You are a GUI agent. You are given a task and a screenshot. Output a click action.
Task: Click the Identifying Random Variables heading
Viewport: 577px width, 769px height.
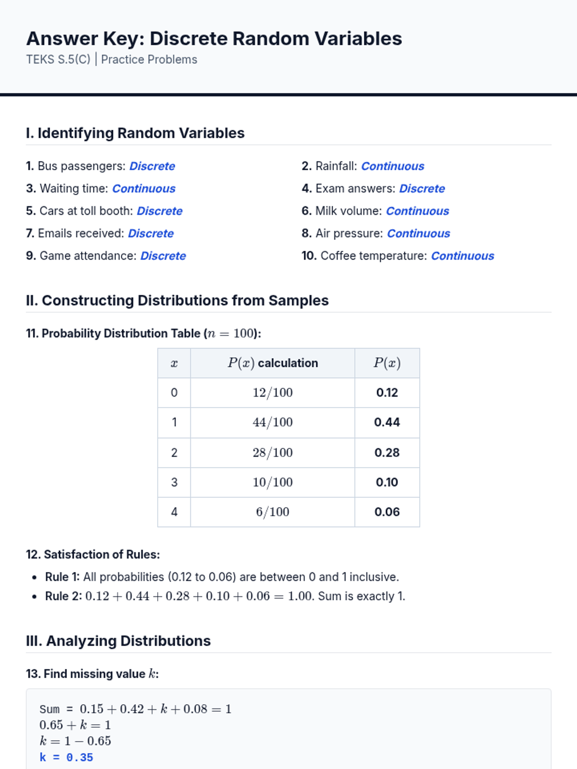[x=135, y=133]
